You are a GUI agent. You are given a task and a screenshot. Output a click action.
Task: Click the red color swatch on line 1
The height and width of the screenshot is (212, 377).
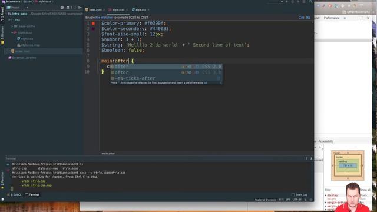(93, 24)
